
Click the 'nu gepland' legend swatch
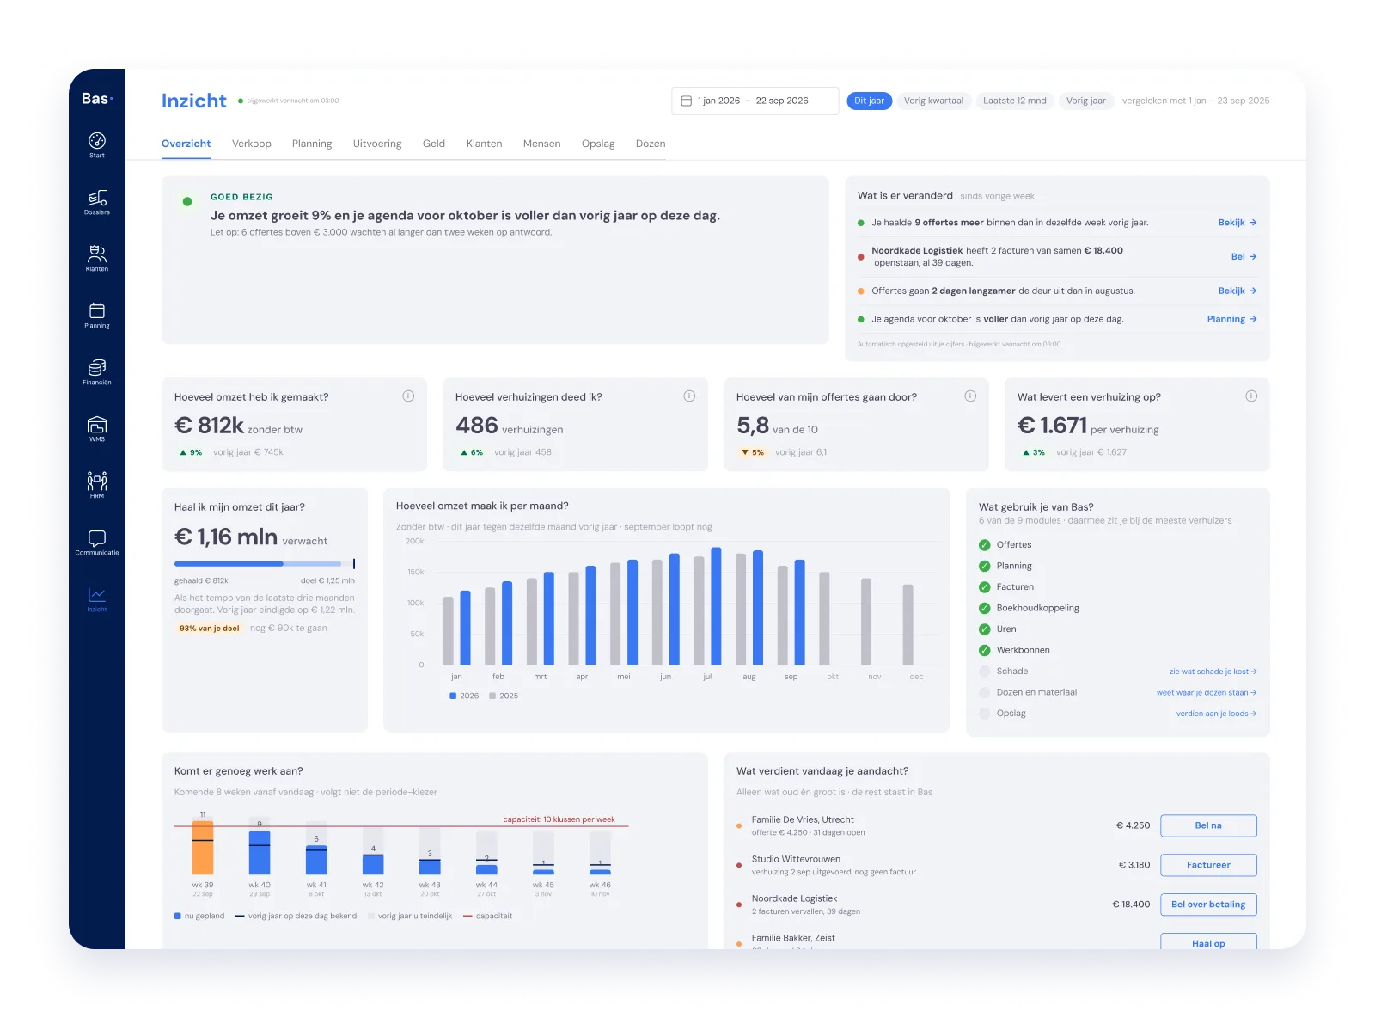coord(178,916)
